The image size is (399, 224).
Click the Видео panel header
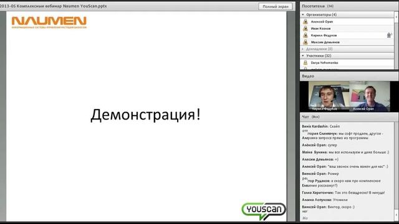tap(349, 76)
